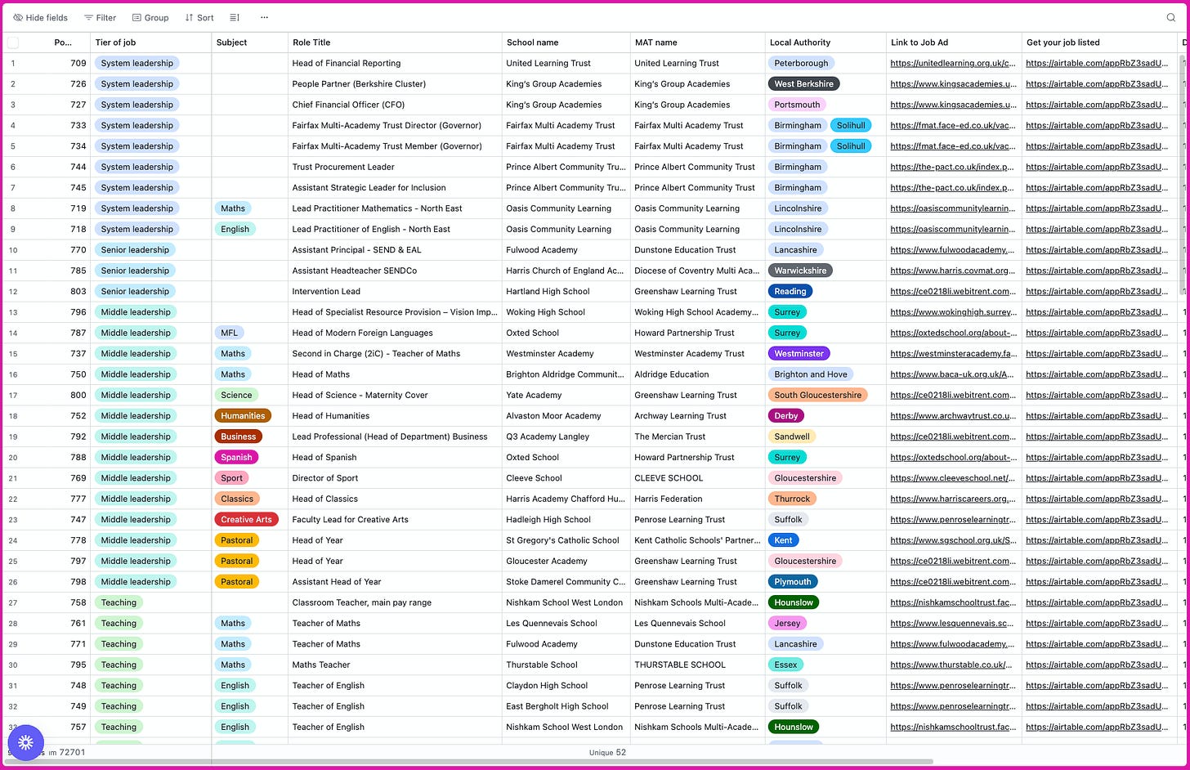Screen dimensions: 1190x770
Task: Open the Filter menu
Action: tap(100, 17)
